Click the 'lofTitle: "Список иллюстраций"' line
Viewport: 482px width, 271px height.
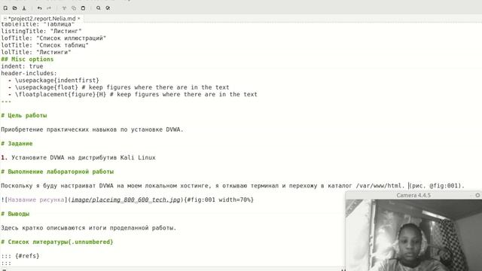pos(53,38)
